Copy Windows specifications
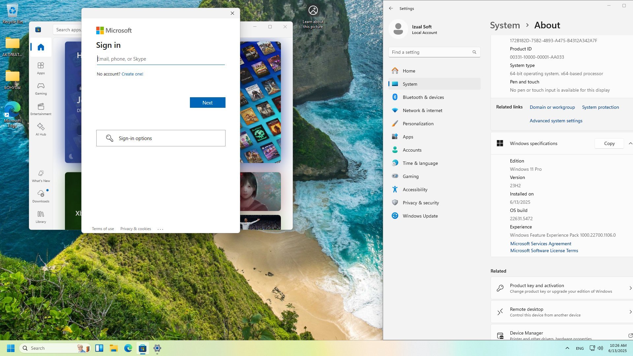633x356 pixels. click(x=609, y=143)
